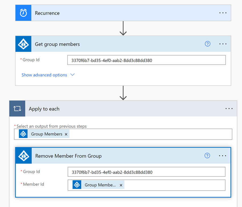Remove the Group Members token from output field
This screenshot has height=207, width=242.
66,134
